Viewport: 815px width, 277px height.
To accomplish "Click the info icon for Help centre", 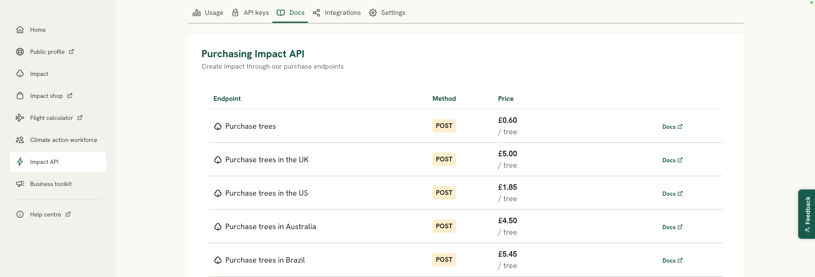I will pyautogui.click(x=20, y=214).
